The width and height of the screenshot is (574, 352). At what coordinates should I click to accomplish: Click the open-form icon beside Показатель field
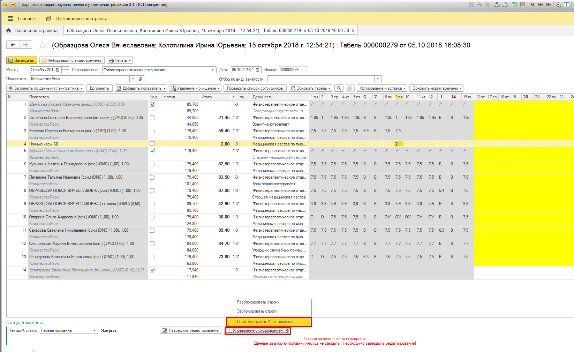tap(141, 79)
